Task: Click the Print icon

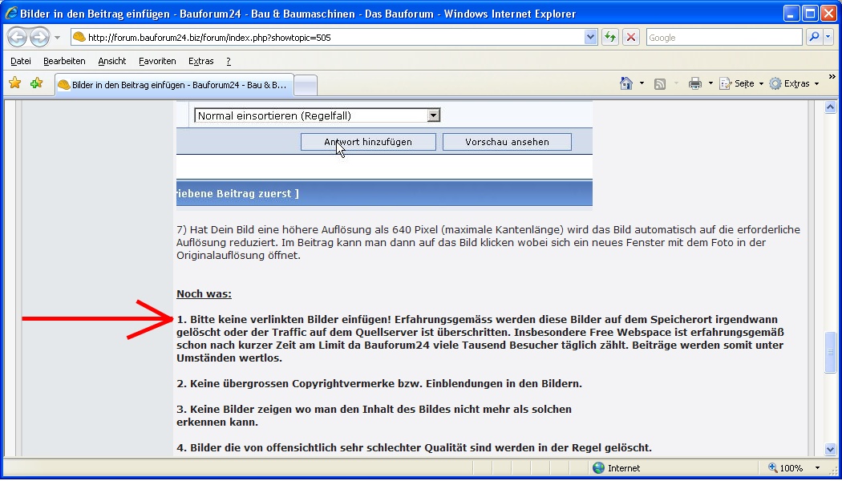Action: [x=695, y=83]
